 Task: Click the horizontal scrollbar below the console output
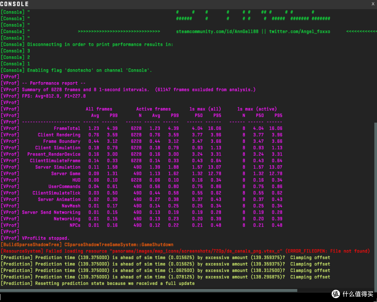click(x=149, y=290)
